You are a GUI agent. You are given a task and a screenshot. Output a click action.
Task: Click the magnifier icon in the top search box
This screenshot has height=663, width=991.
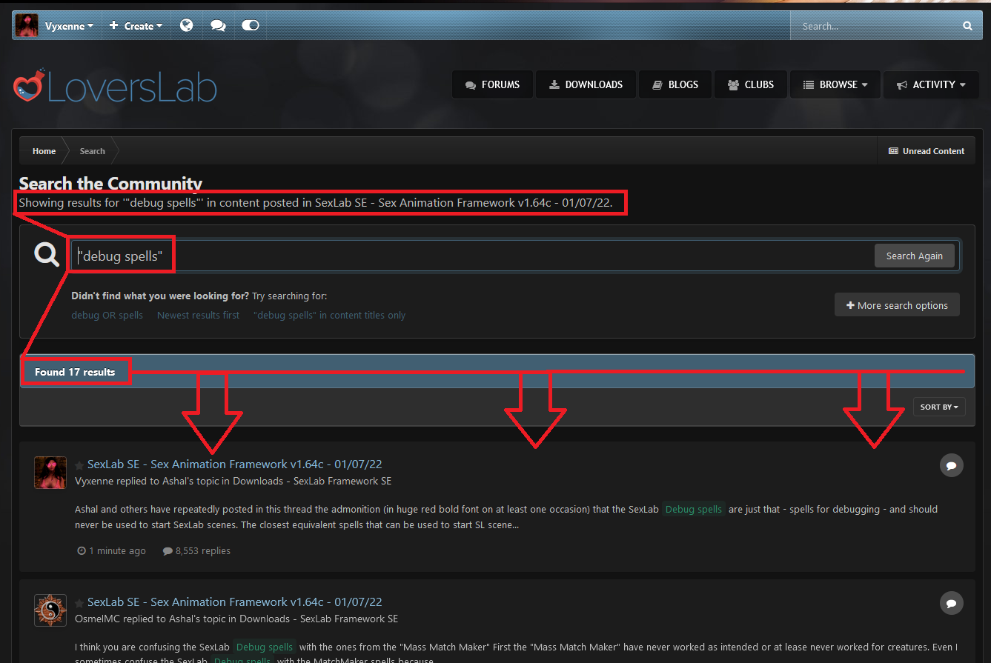click(x=967, y=26)
